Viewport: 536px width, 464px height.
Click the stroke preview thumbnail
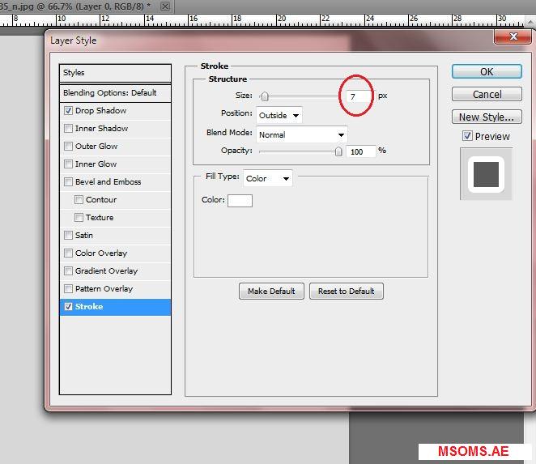point(486,173)
